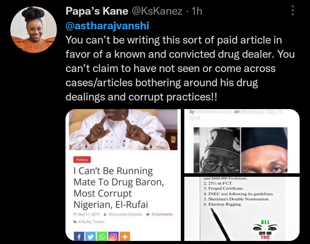Click the red Politics category tag
The width and height of the screenshot is (310, 244).
(82, 159)
